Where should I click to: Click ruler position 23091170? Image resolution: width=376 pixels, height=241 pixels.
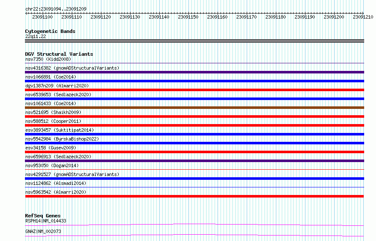click(x=246, y=17)
